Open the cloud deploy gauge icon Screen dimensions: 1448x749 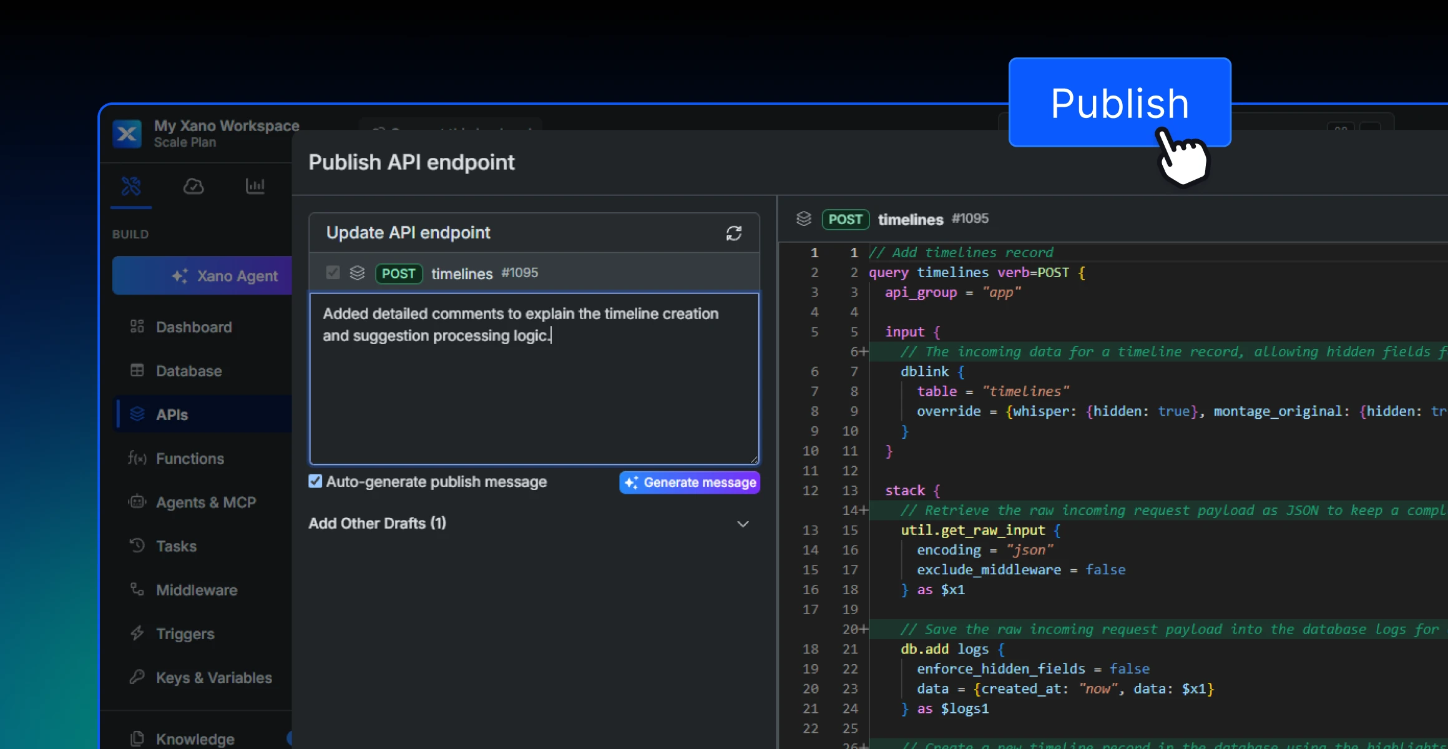pyautogui.click(x=193, y=186)
